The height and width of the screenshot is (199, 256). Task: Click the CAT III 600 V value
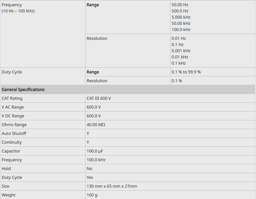point(99,98)
